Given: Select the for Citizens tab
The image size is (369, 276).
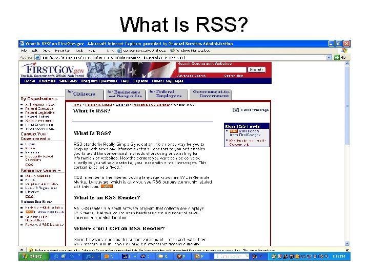Looking at the screenshot, I should click(x=84, y=94).
